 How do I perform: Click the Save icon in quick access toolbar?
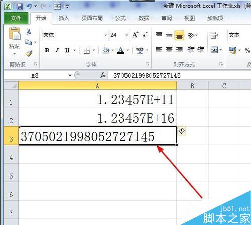click(x=20, y=6)
